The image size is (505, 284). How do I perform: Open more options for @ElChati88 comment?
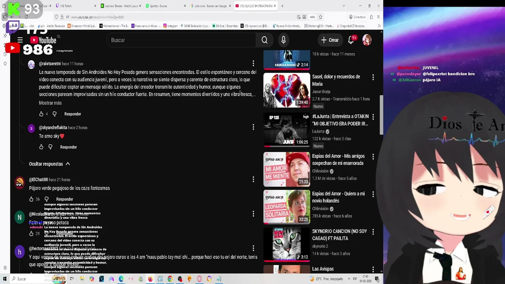(x=253, y=179)
